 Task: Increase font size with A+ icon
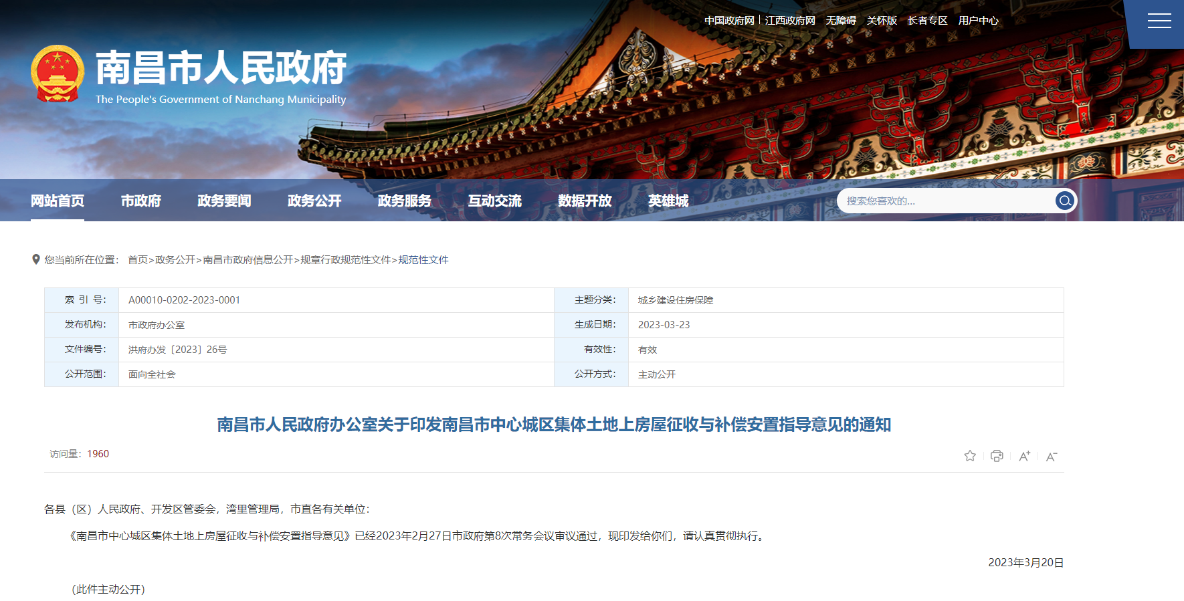(x=1024, y=456)
